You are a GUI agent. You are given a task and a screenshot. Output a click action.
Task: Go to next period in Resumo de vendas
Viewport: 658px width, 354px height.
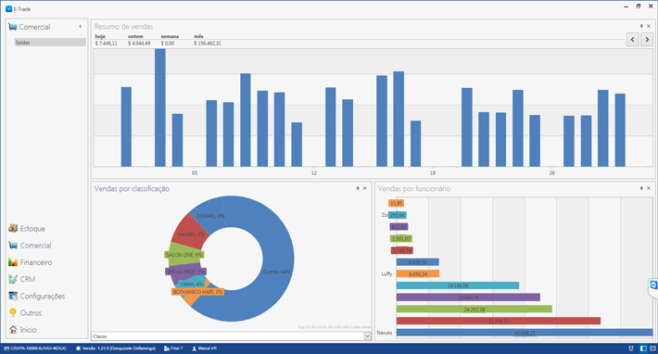point(647,40)
